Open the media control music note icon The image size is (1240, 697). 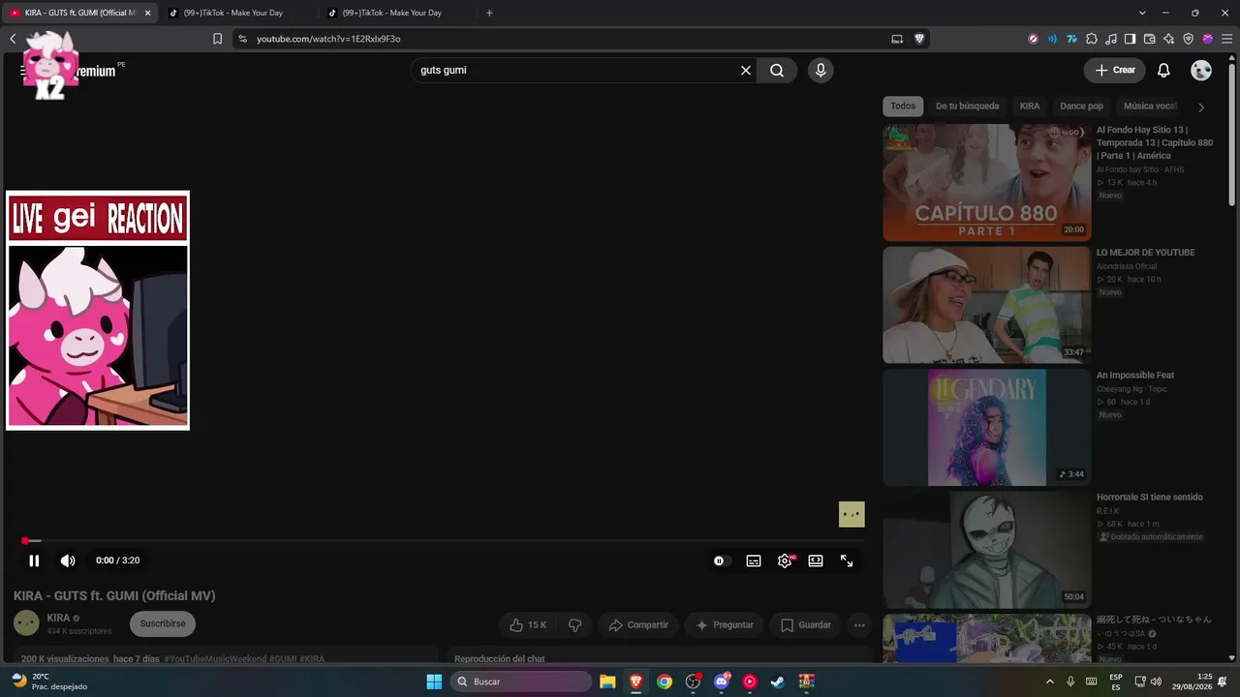[x=1111, y=39]
